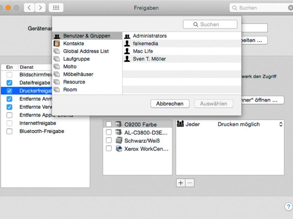Check the C9200 Farbe printer checkbox
Screen dimensions: 293x219
(109, 124)
